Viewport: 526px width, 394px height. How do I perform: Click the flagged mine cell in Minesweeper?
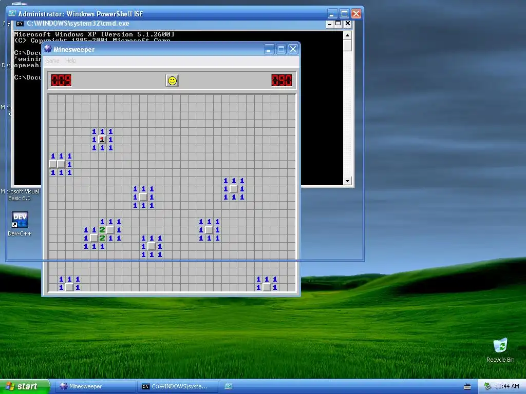point(102,140)
